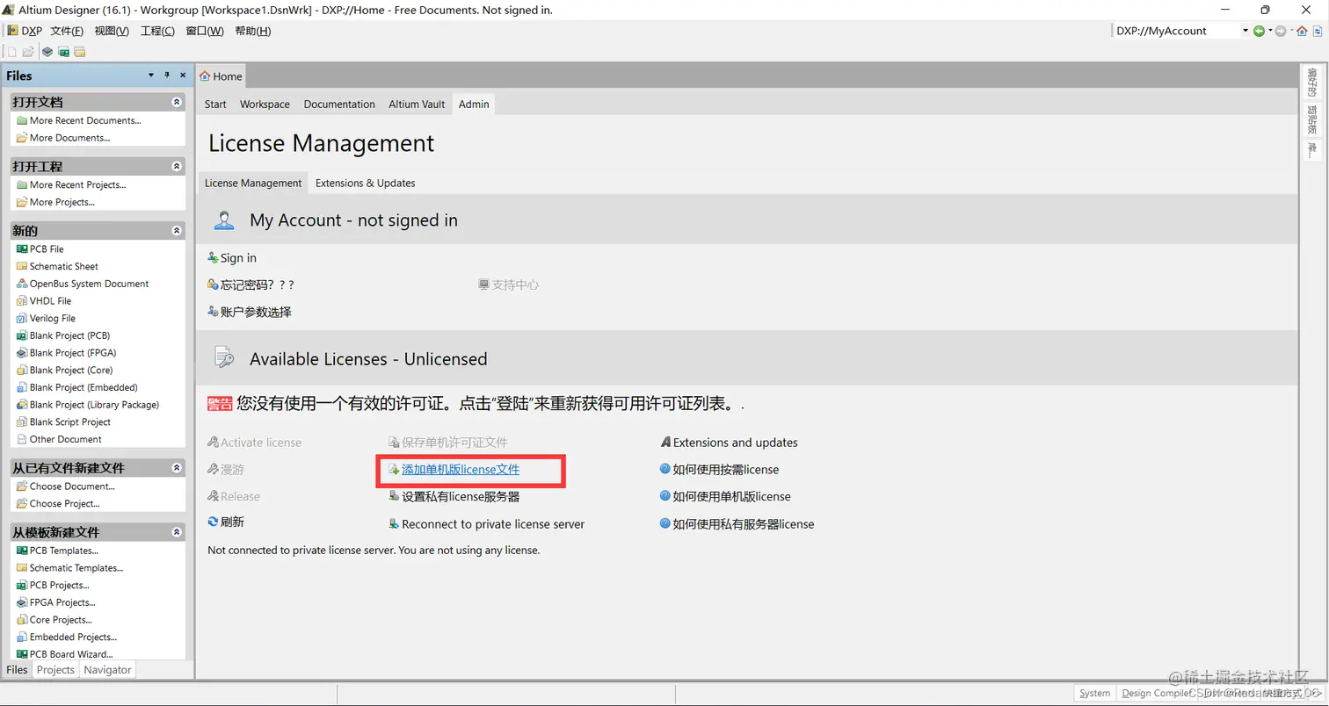1329x706 pixels.
Task: Collapse the 从已有文件新建文件 section
Action: coord(177,468)
